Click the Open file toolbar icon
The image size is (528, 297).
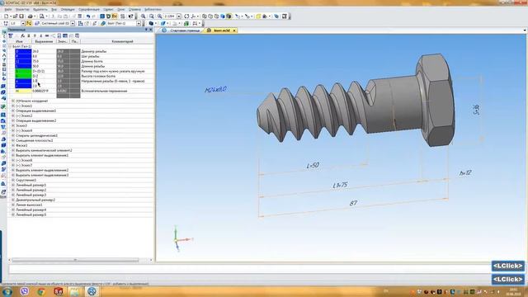(15, 16)
